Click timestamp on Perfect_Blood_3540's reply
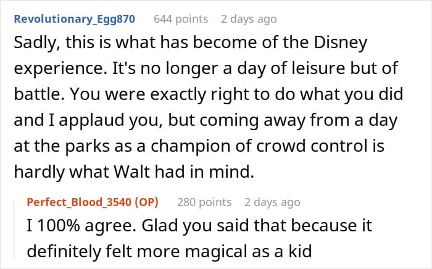 pyautogui.click(x=272, y=202)
